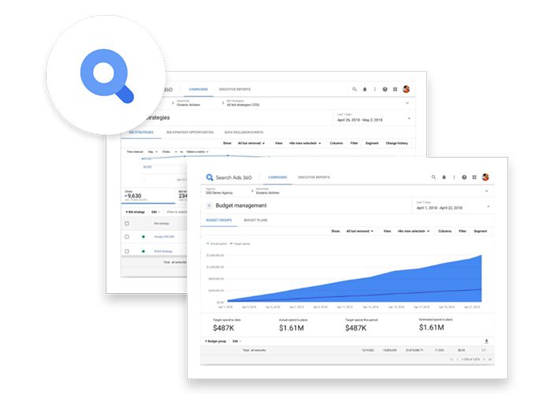Click Columns button in Budget management window
This screenshot has width=554, height=394.
tap(444, 231)
